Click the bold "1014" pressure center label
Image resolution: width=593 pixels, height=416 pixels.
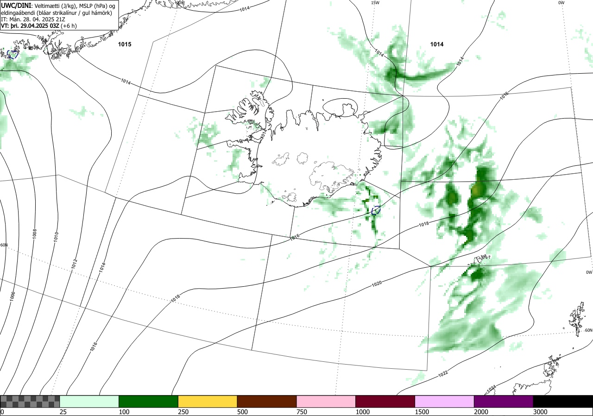coord(437,44)
